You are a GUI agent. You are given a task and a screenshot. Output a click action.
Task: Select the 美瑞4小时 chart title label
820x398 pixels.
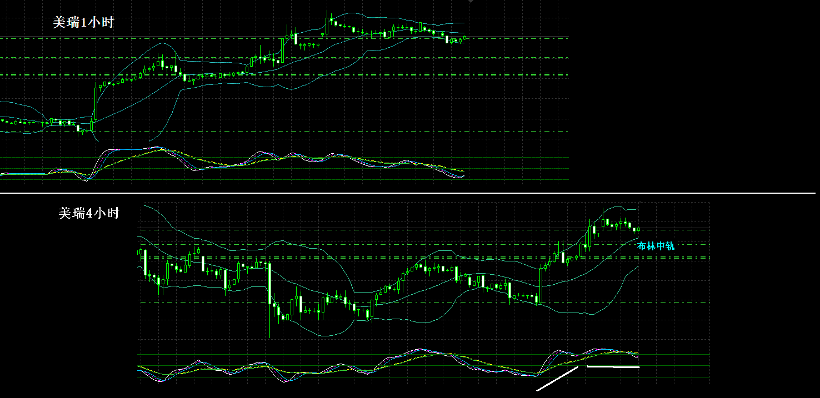pyautogui.click(x=89, y=213)
